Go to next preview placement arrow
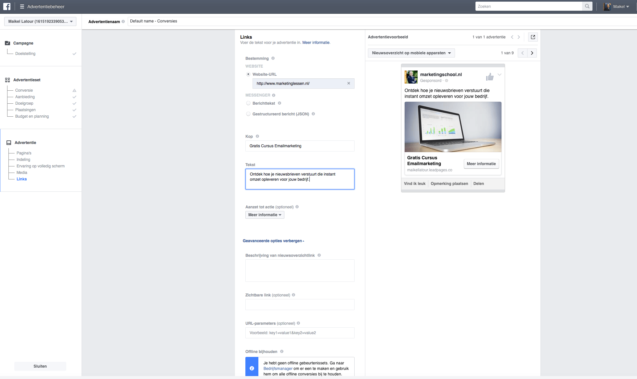Viewport: 637px width, 379px height. click(x=532, y=53)
